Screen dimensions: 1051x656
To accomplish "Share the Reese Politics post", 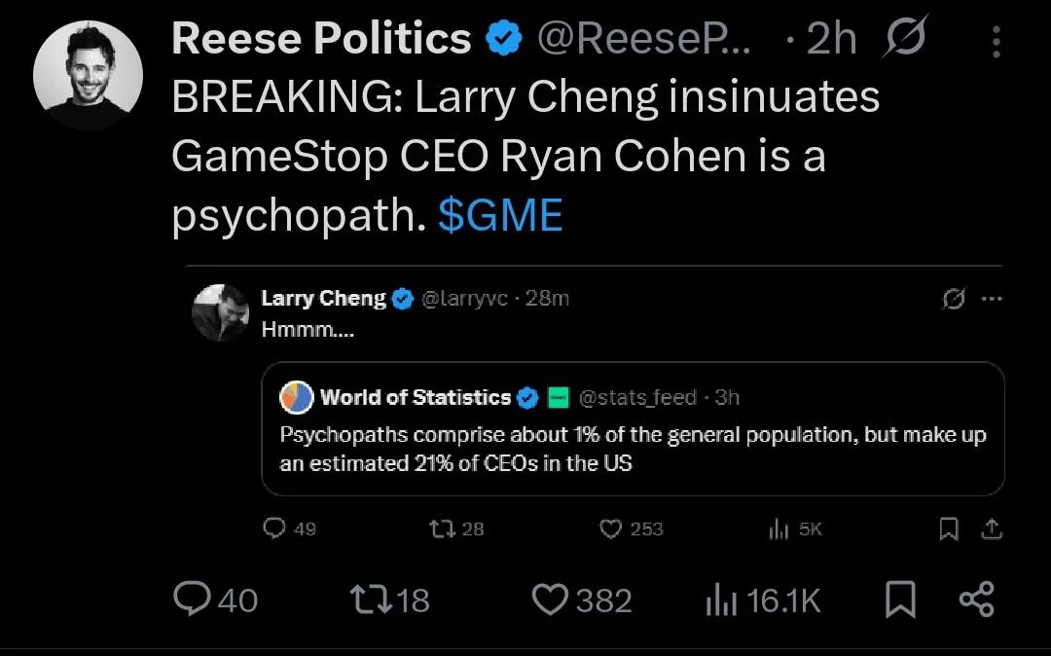I will 977,600.
